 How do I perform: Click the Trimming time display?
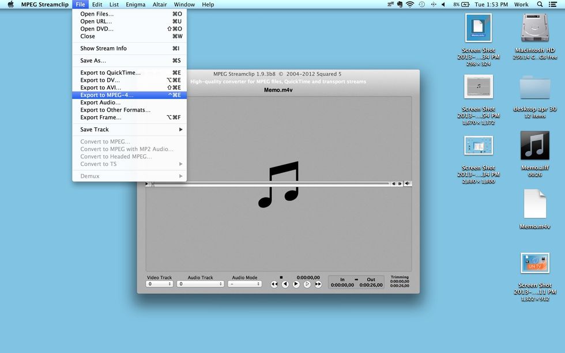[400, 282]
